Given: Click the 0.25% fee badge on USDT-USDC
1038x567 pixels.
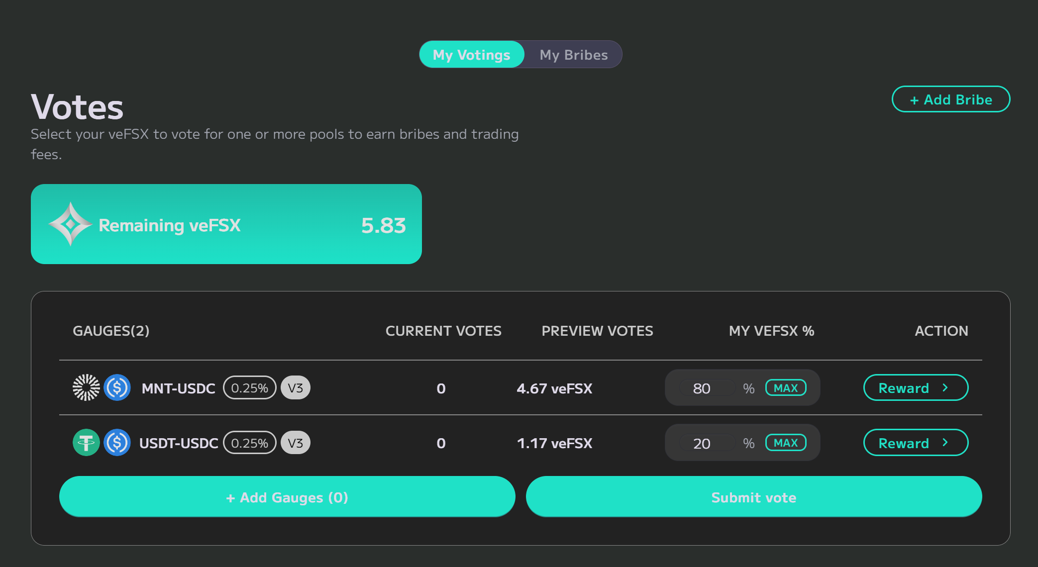Looking at the screenshot, I should point(249,443).
